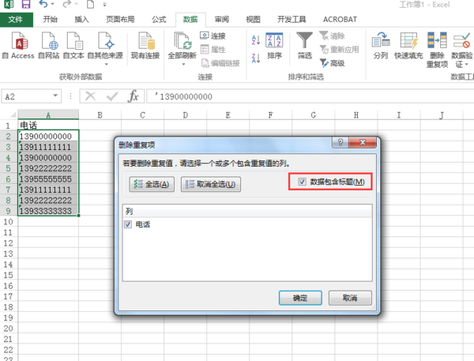The height and width of the screenshot is (361, 474).
Task: Click the Connections (连接) button
Action: [213, 36]
